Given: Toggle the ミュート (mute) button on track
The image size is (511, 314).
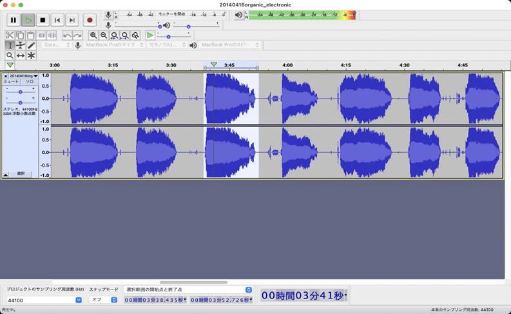Looking at the screenshot, I should click(11, 82).
